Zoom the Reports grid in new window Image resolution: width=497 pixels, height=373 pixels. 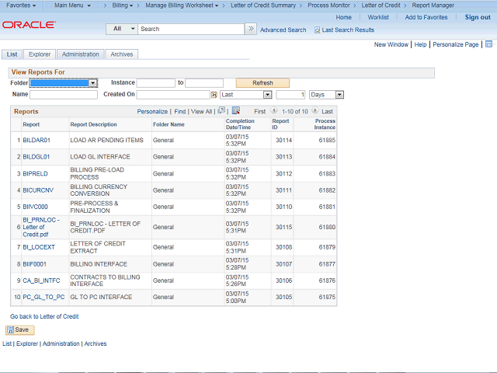point(221,111)
